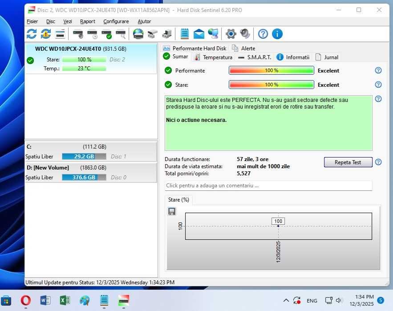Open configuration via the gear icon
Viewport: 393px width, 311px height.
pyautogui.click(x=231, y=34)
